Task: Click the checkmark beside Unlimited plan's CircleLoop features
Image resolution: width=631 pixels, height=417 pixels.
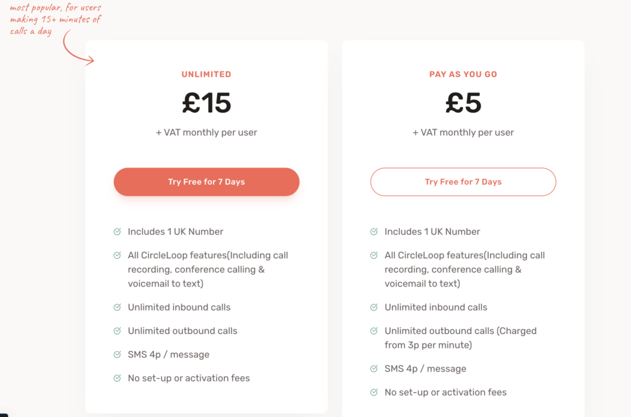Action: [117, 255]
